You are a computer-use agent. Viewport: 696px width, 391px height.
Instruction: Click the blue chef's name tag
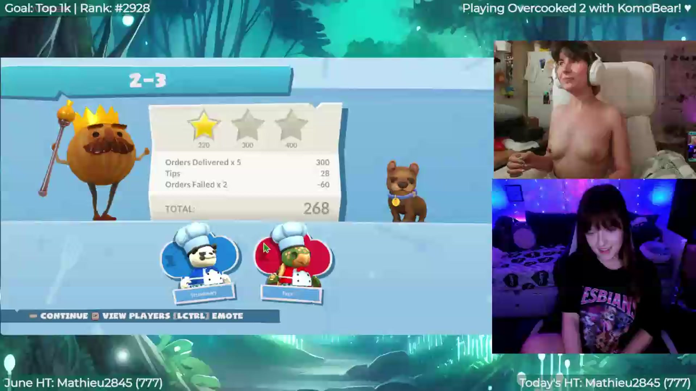pyautogui.click(x=204, y=294)
